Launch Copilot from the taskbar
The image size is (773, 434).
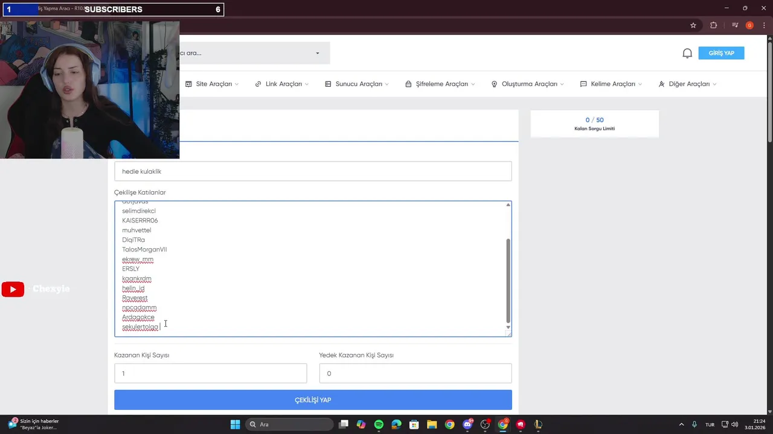(361, 424)
